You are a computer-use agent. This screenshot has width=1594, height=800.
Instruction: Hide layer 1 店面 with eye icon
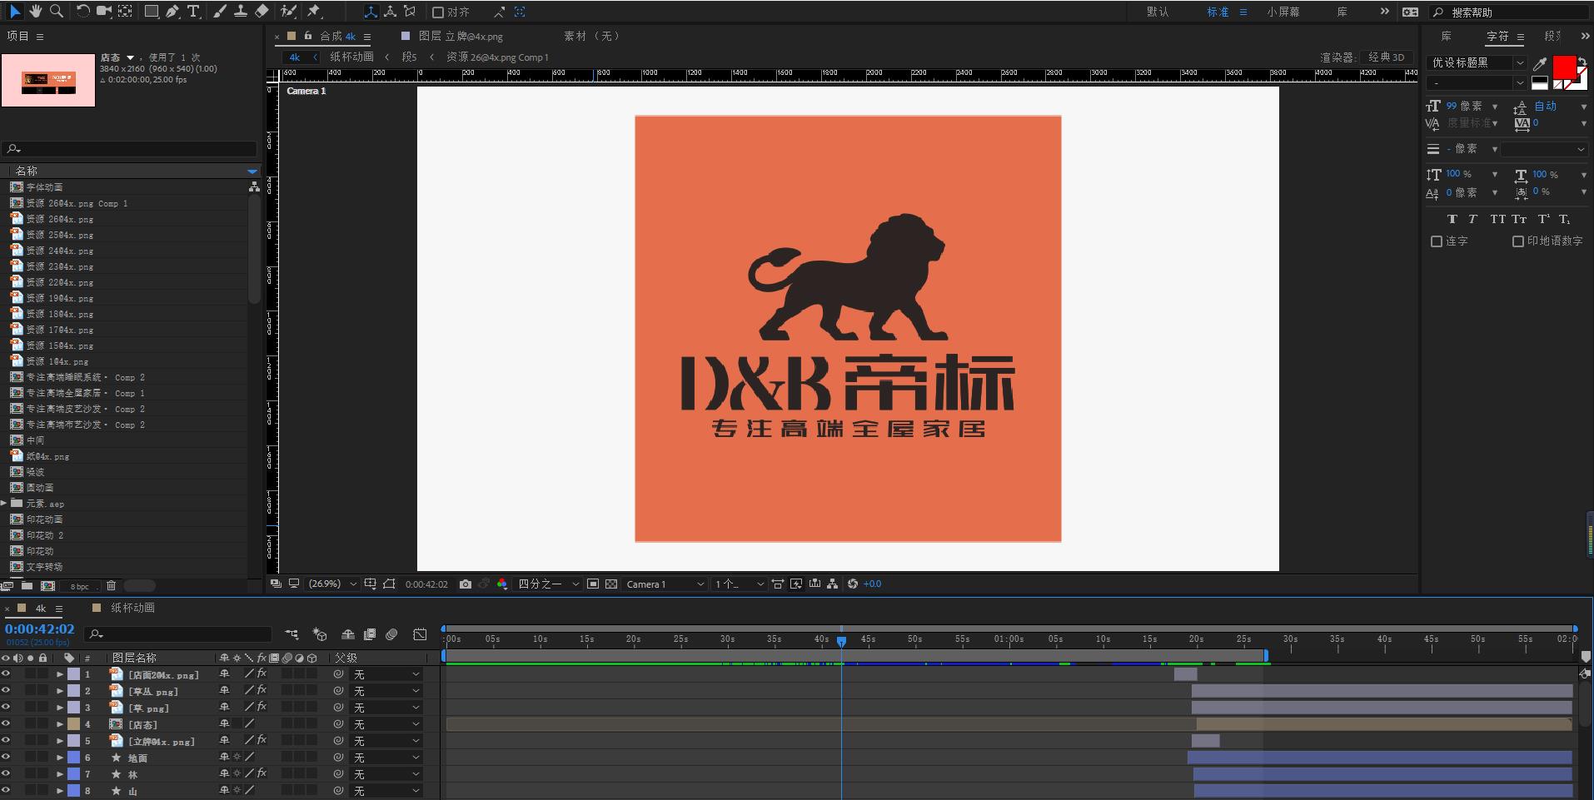[x=6, y=674]
